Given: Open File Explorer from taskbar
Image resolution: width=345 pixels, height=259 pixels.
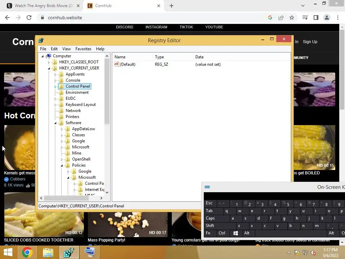Looking at the screenshot, I should click(x=48, y=252).
